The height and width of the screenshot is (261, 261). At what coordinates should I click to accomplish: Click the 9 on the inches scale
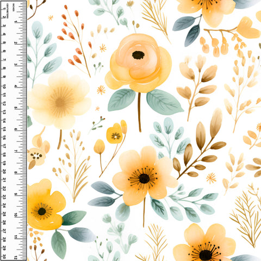point(16,194)
